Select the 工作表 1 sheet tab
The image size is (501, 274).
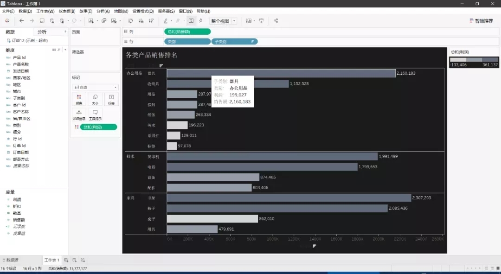51,260
